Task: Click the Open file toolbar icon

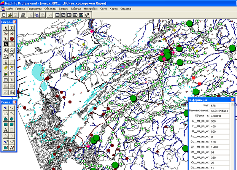Action: click(x=9, y=14)
